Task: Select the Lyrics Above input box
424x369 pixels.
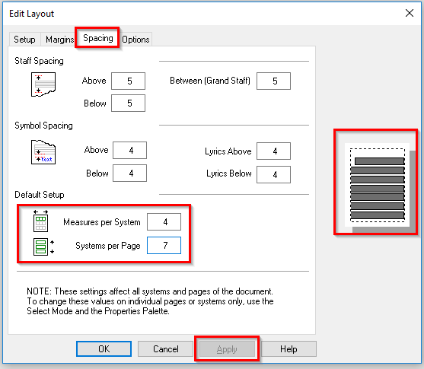Action: pos(273,151)
